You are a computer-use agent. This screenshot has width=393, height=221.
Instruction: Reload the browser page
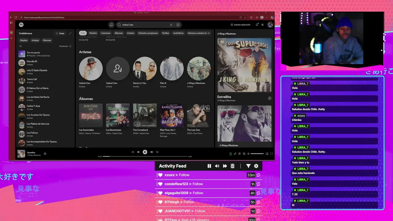coord(16,17)
